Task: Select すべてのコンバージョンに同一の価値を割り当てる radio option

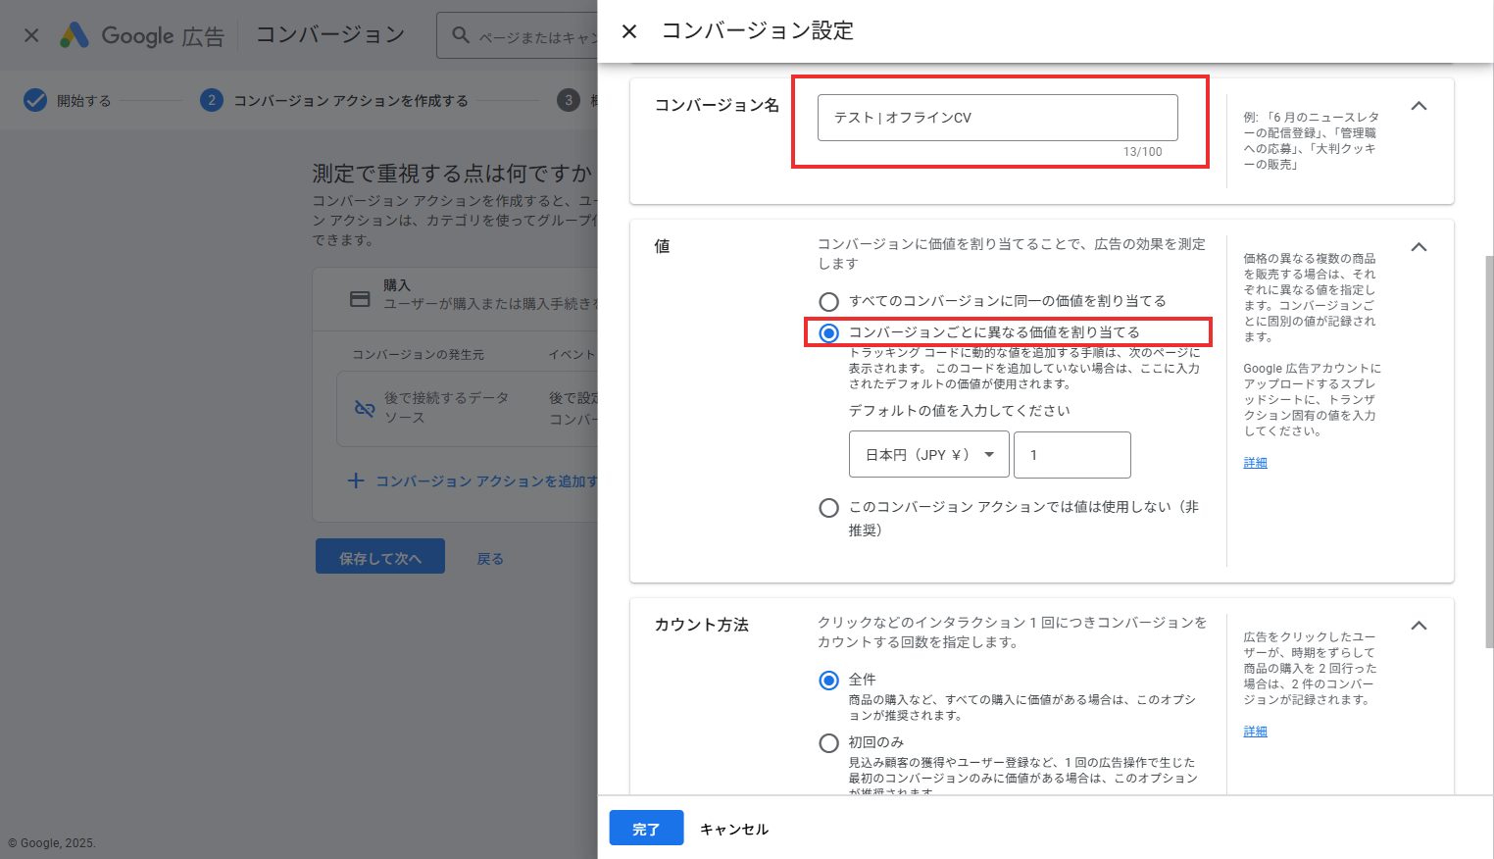Action: point(829,302)
